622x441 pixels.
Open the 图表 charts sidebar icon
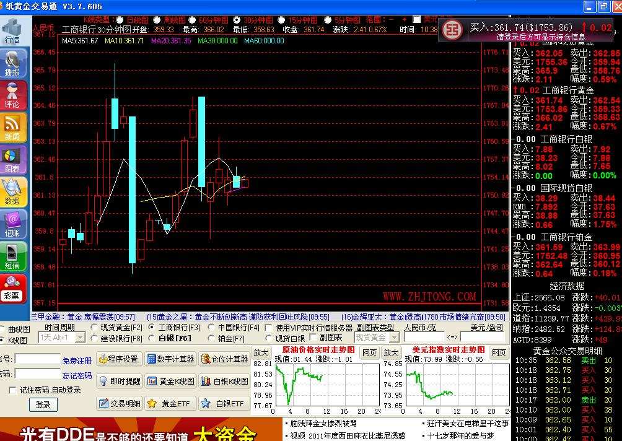tap(12, 159)
